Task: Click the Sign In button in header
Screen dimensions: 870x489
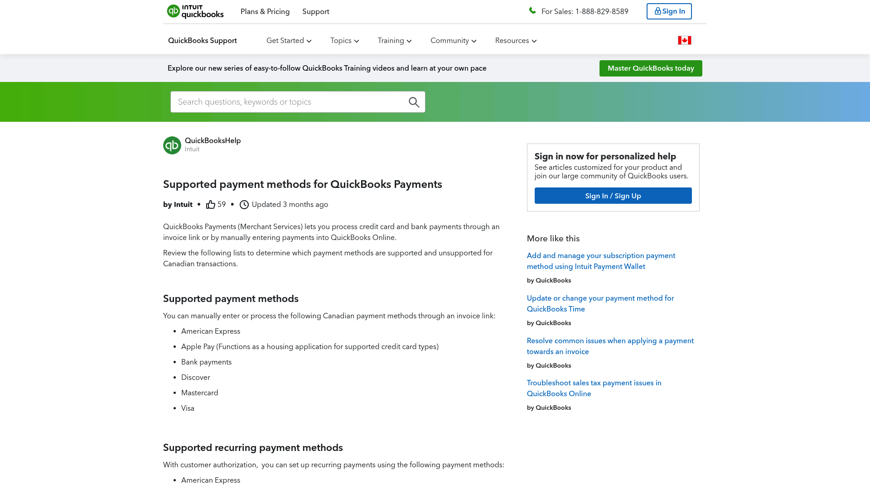Action: (x=669, y=11)
